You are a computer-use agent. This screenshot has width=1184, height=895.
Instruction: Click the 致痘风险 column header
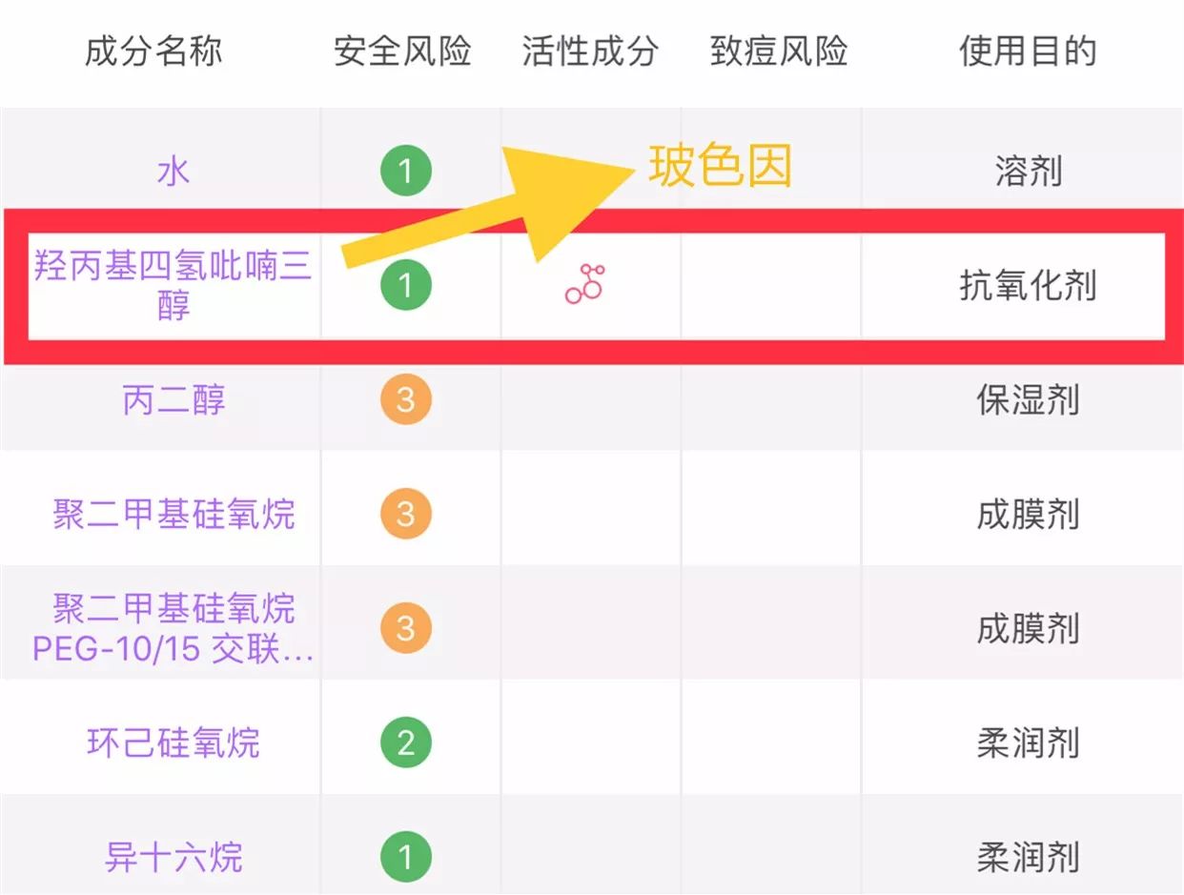pyautogui.click(x=778, y=52)
